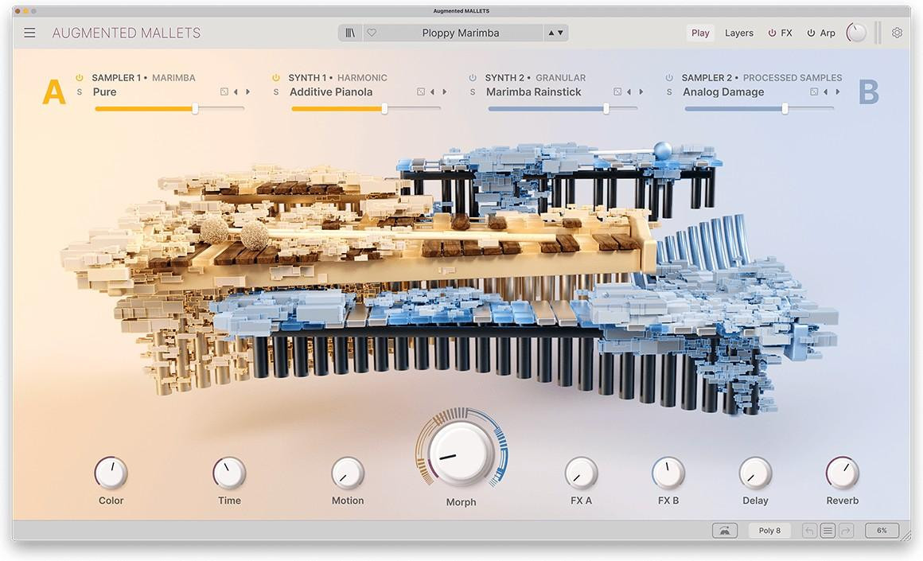Solo the SYNTH 2 Granular layer
The image size is (923, 561).
472,92
